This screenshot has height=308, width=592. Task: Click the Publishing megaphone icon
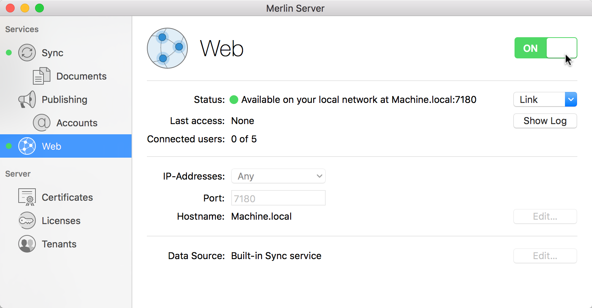pos(27,99)
